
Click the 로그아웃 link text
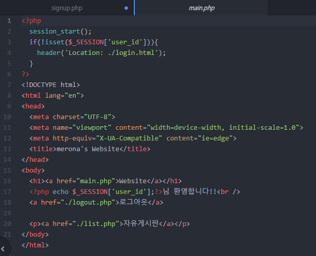134,202
